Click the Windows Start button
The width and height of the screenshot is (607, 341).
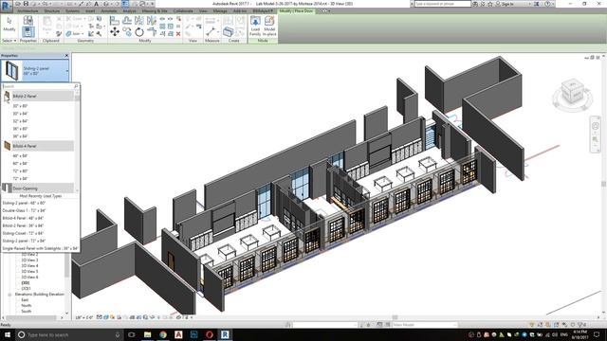pyautogui.click(x=8, y=334)
